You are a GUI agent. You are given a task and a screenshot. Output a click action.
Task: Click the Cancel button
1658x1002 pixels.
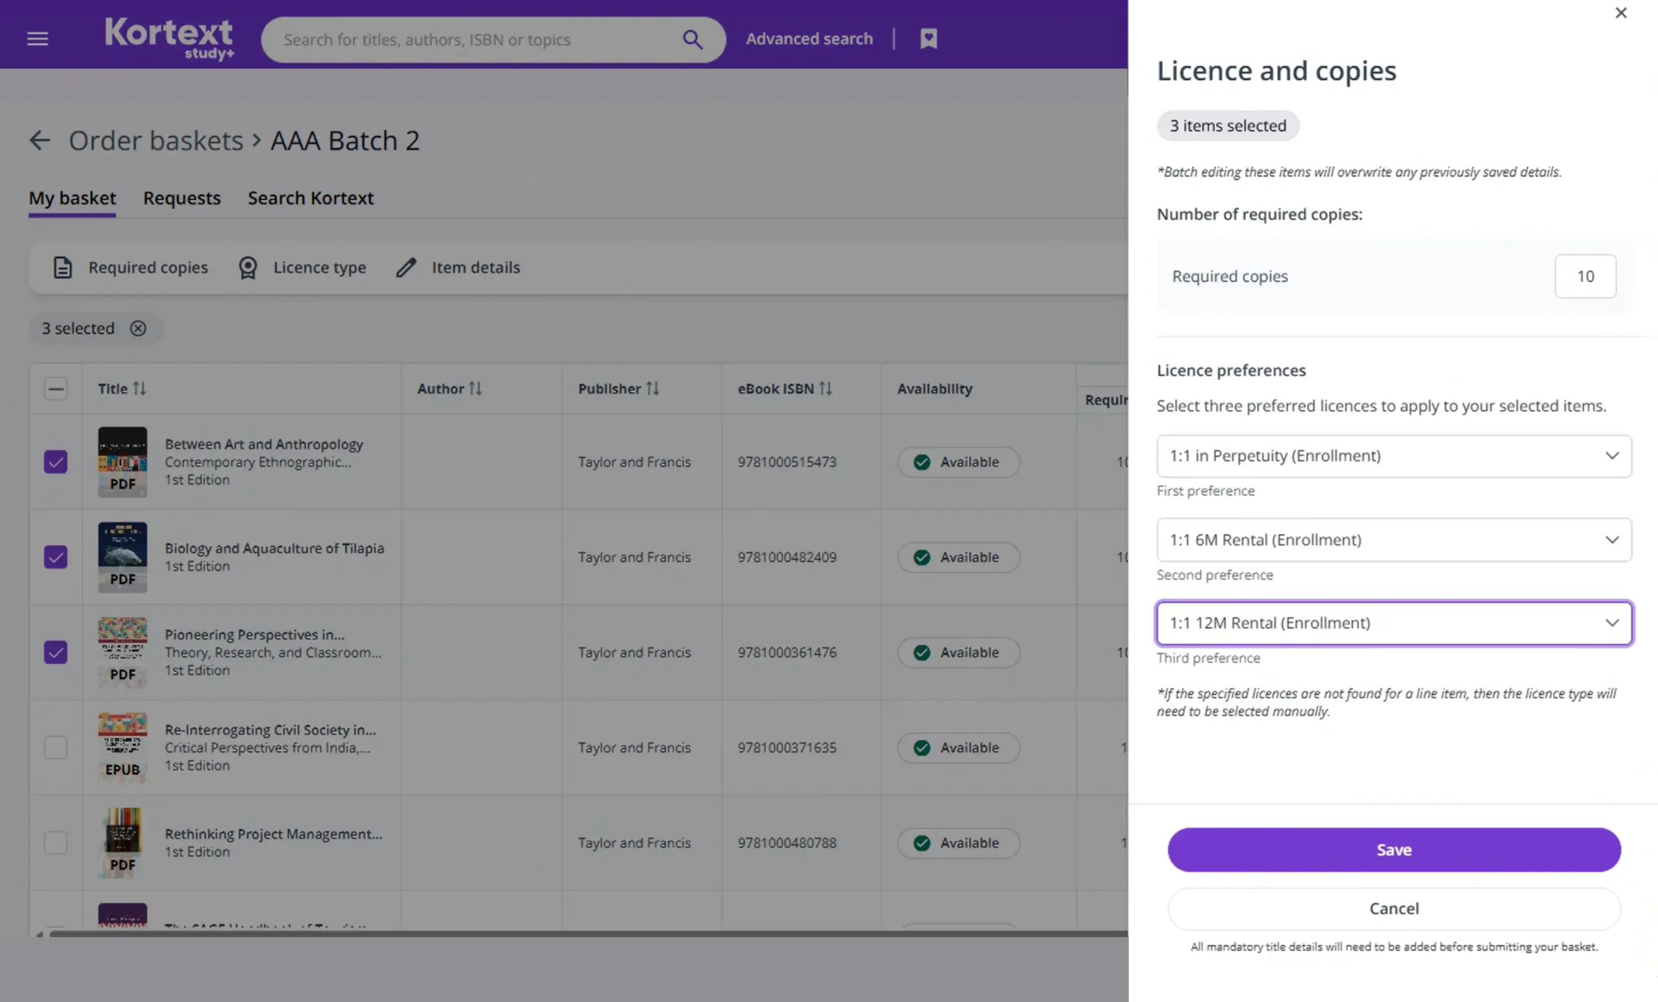pos(1394,909)
